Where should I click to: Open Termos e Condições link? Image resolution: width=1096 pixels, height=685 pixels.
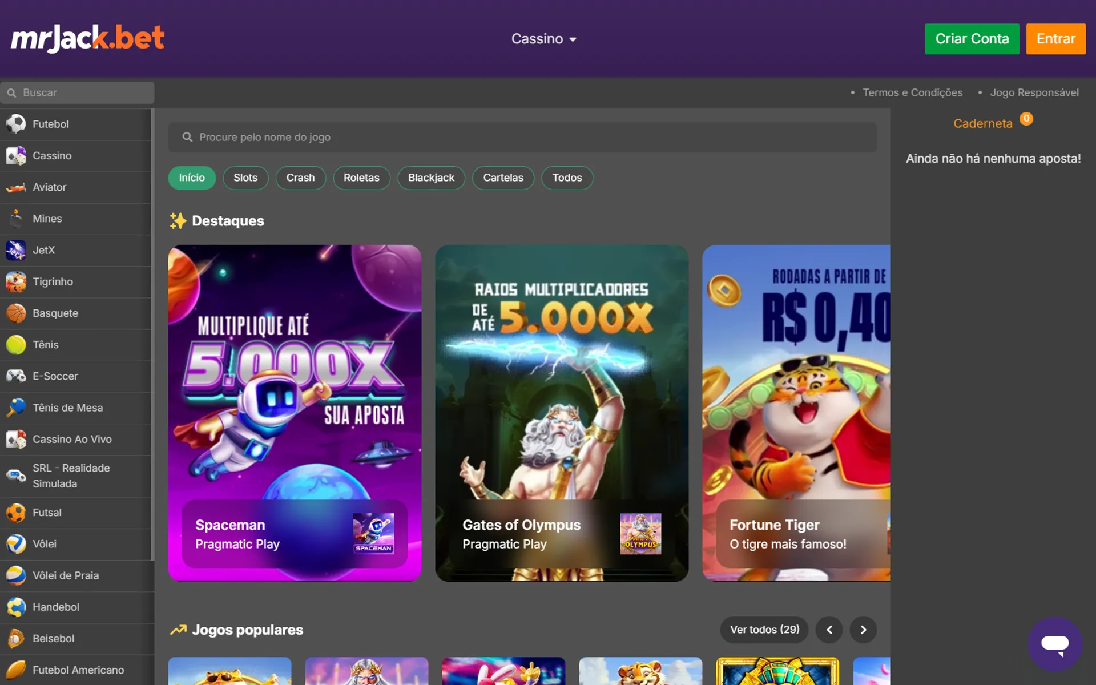click(912, 92)
